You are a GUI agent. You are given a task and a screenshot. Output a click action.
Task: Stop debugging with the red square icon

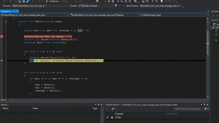[109, 1]
